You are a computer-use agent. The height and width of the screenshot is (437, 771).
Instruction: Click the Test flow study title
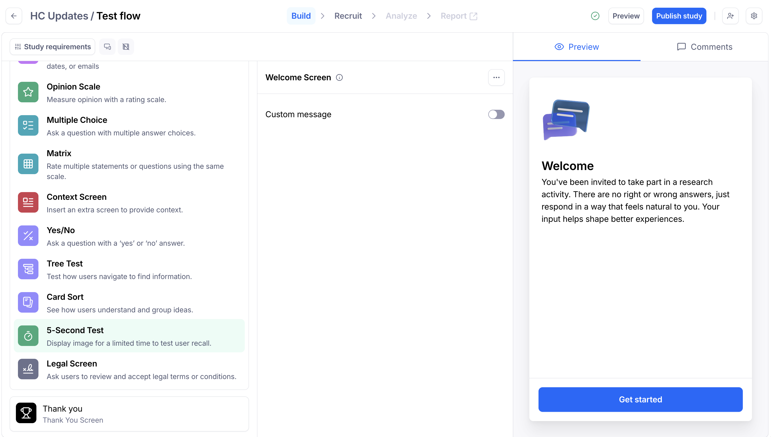(x=118, y=16)
